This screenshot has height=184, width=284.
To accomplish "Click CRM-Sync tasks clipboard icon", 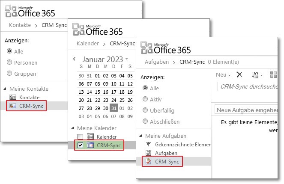I will coord(149,161).
